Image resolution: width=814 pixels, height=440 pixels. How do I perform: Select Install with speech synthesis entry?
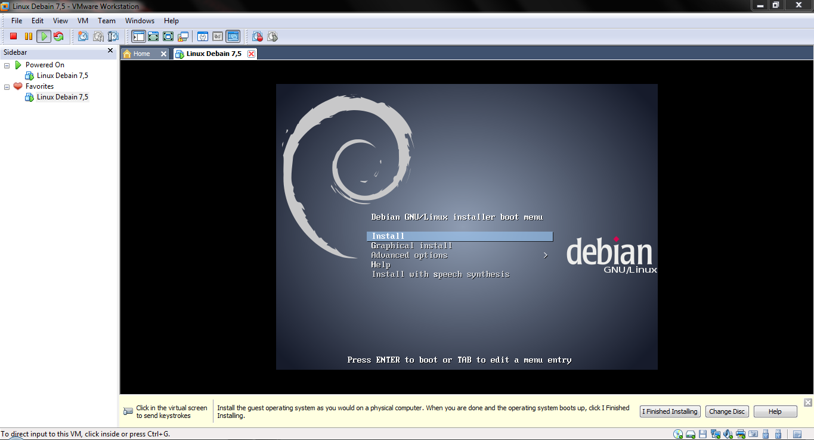(x=440, y=274)
